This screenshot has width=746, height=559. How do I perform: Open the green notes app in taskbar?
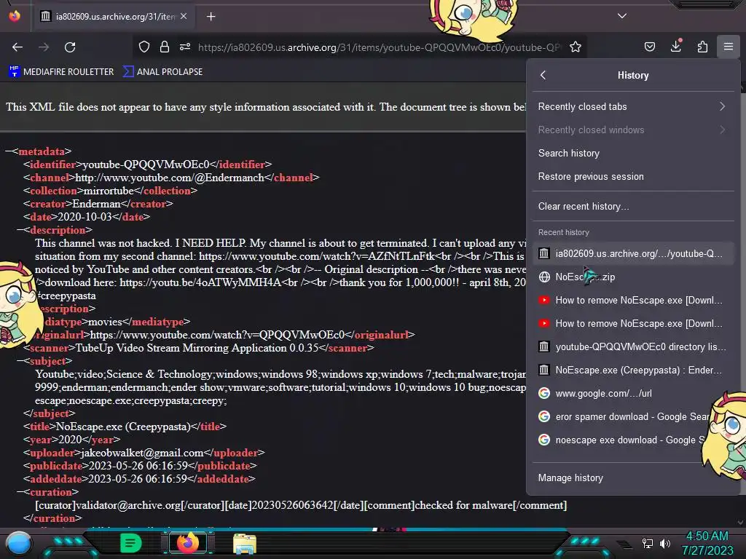[130, 543]
